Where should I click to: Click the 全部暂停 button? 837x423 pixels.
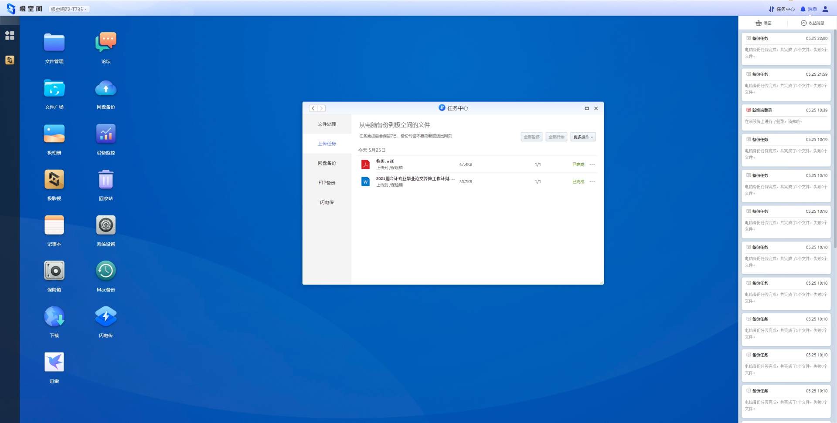[531, 137]
